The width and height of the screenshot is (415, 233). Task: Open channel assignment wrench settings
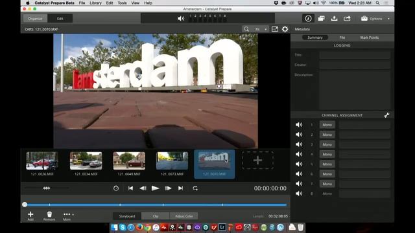pyautogui.click(x=386, y=115)
